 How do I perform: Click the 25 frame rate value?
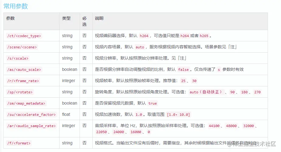pos(183,81)
